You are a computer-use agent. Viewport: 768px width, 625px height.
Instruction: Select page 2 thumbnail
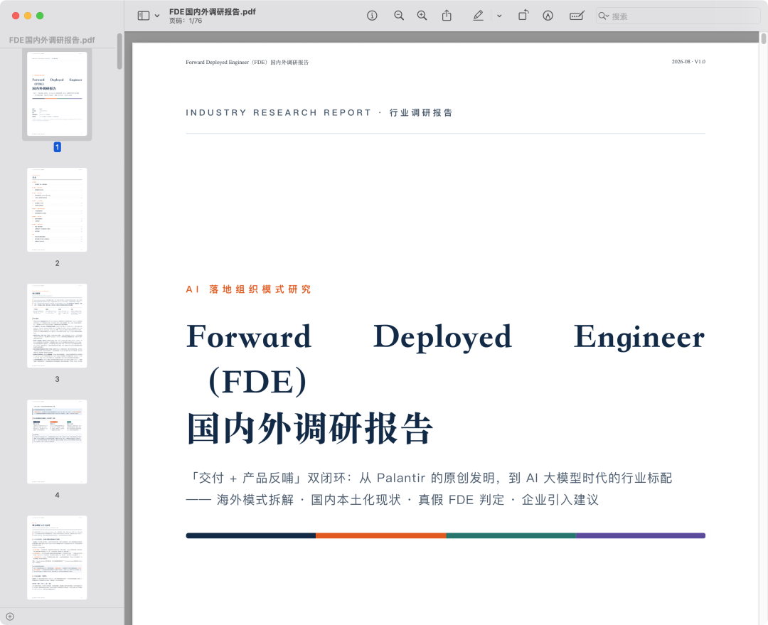coord(57,210)
